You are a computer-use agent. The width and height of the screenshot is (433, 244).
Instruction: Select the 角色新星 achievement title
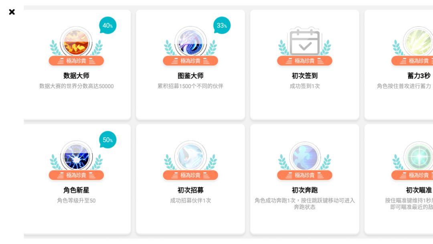point(76,190)
